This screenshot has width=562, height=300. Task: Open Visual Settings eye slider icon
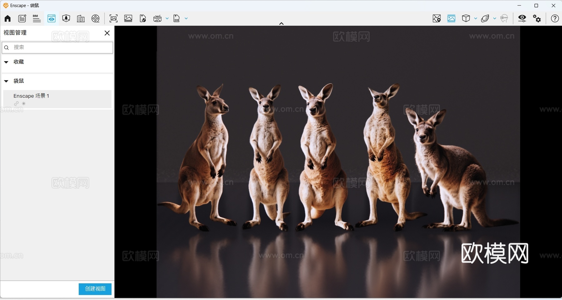522,18
